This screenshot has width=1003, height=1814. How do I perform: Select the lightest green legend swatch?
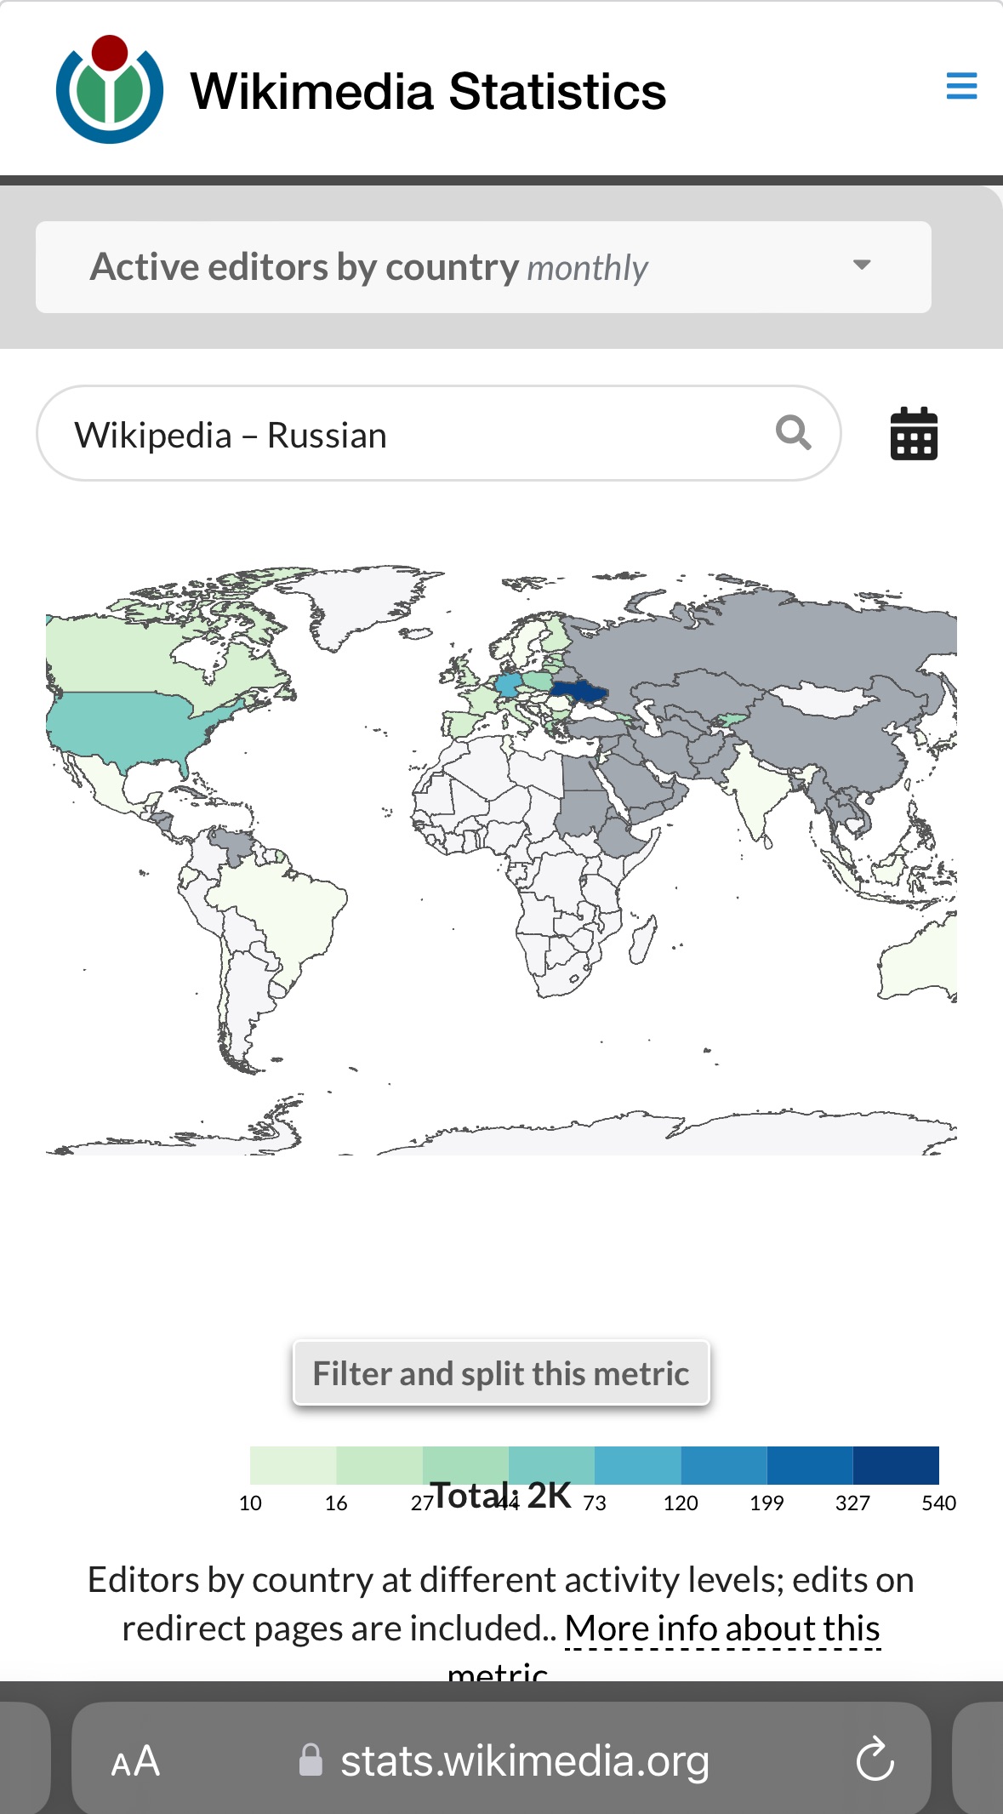293,1465
